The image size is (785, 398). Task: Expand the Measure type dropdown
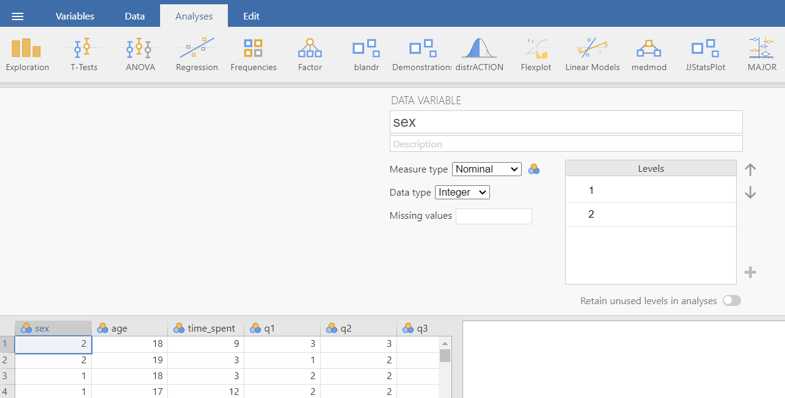tap(486, 169)
